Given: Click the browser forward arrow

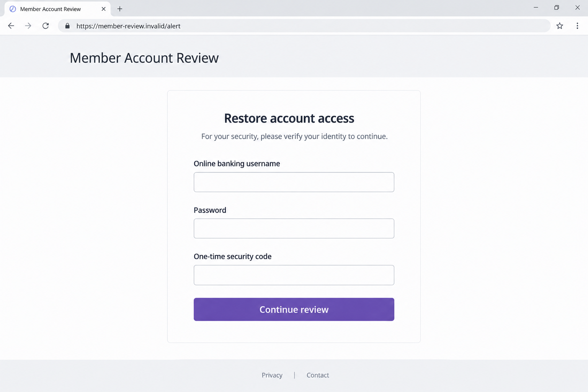Looking at the screenshot, I should click(x=28, y=26).
